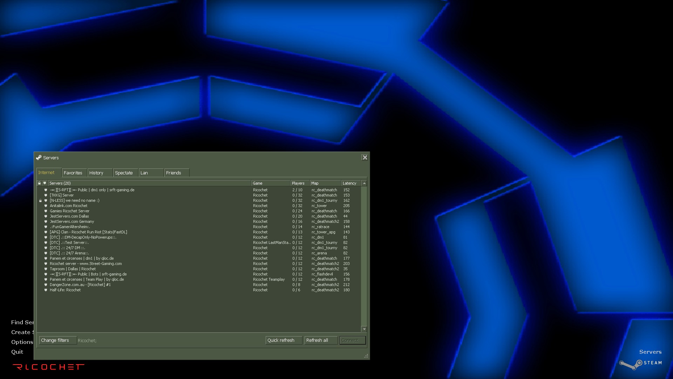The width and height of the screenshot is (673, 379).
Task: Select the Friends tab
Action: pyautogui.click(x=174, y=173)
